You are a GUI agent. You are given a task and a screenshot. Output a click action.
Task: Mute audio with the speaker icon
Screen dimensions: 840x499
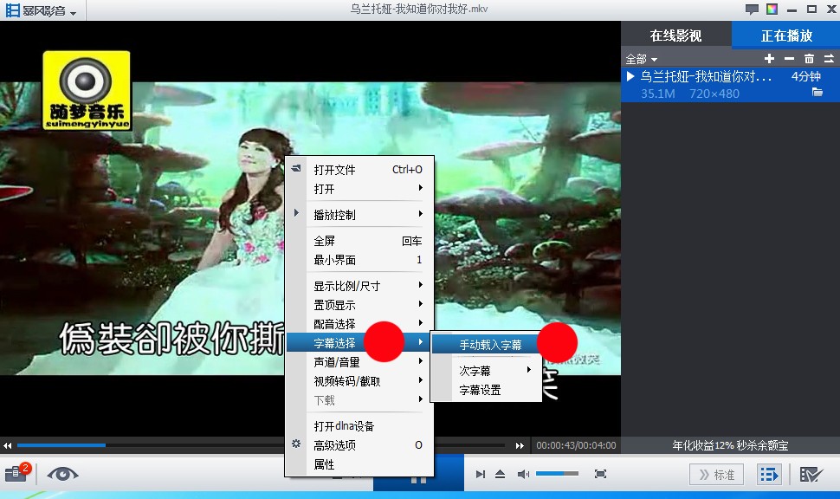tap(523, 474)
